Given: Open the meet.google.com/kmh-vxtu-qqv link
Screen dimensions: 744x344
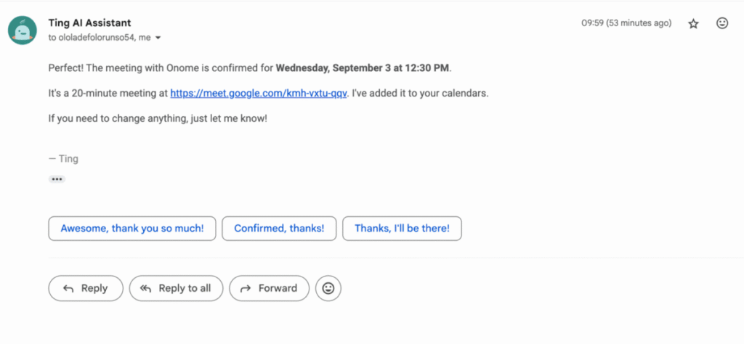Looking at the screenshot, I should [x=259, y=94].
